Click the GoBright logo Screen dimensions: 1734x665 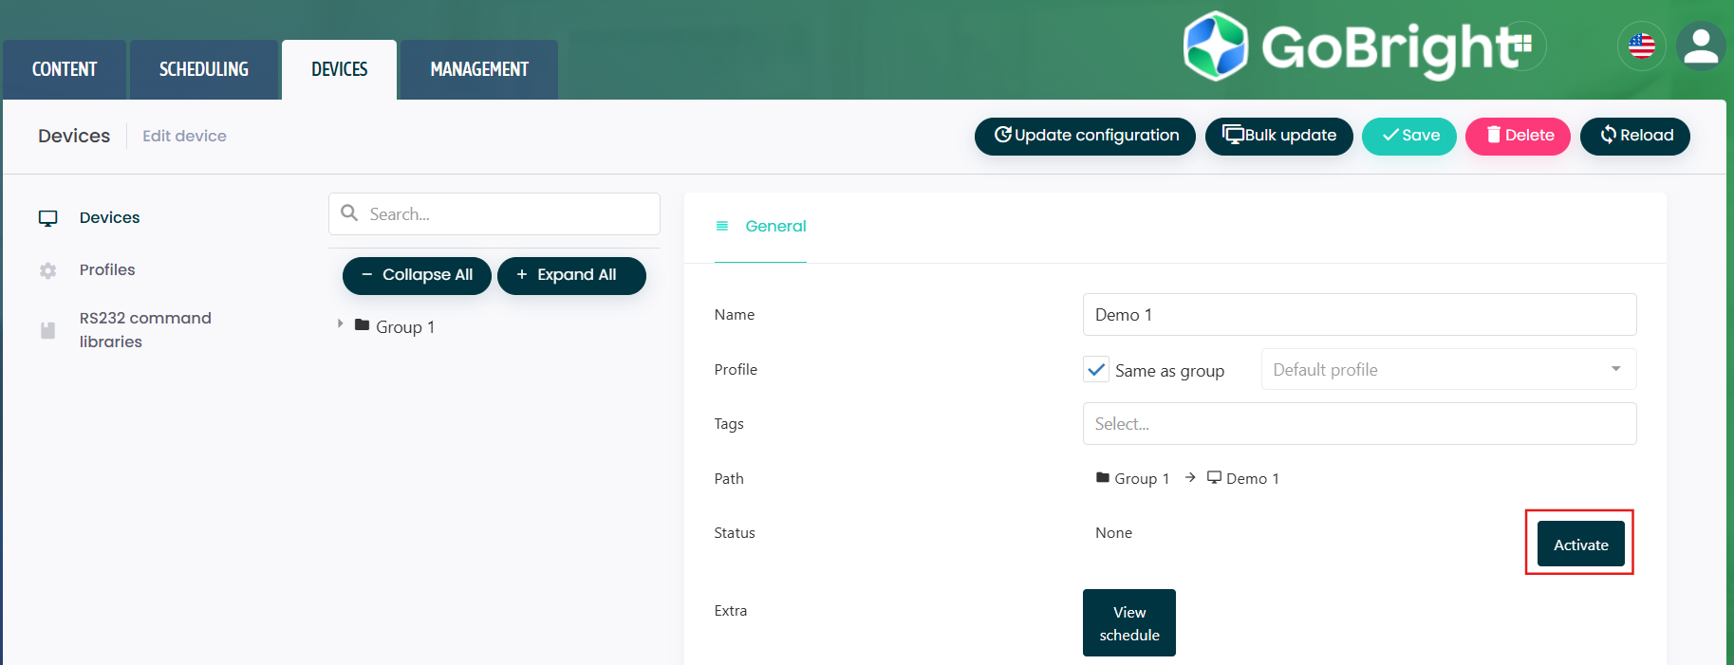1357,46
